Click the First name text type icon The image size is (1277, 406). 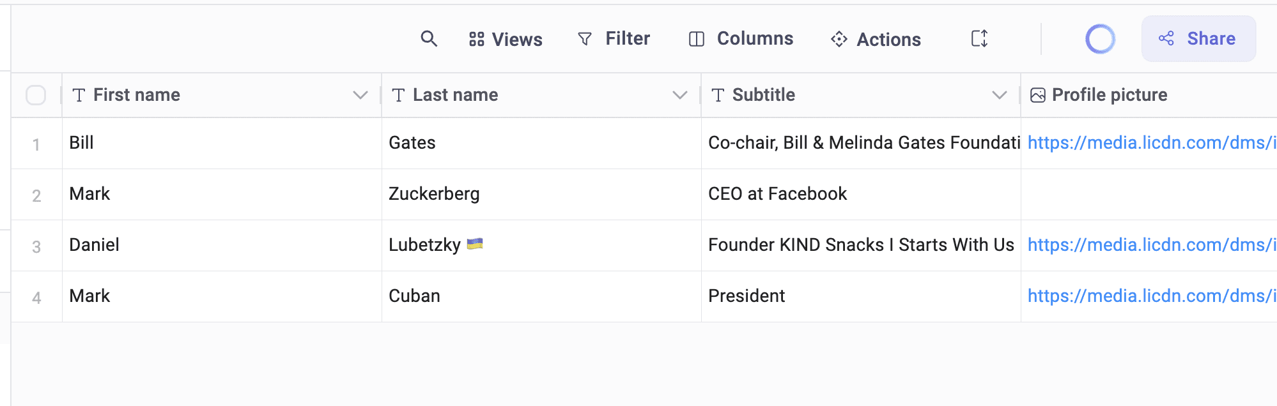pos(79,95)
